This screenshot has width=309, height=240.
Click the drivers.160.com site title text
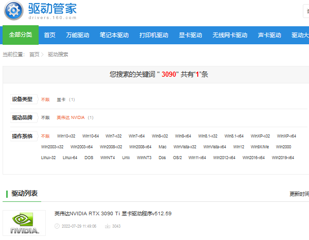pos(53,18)
